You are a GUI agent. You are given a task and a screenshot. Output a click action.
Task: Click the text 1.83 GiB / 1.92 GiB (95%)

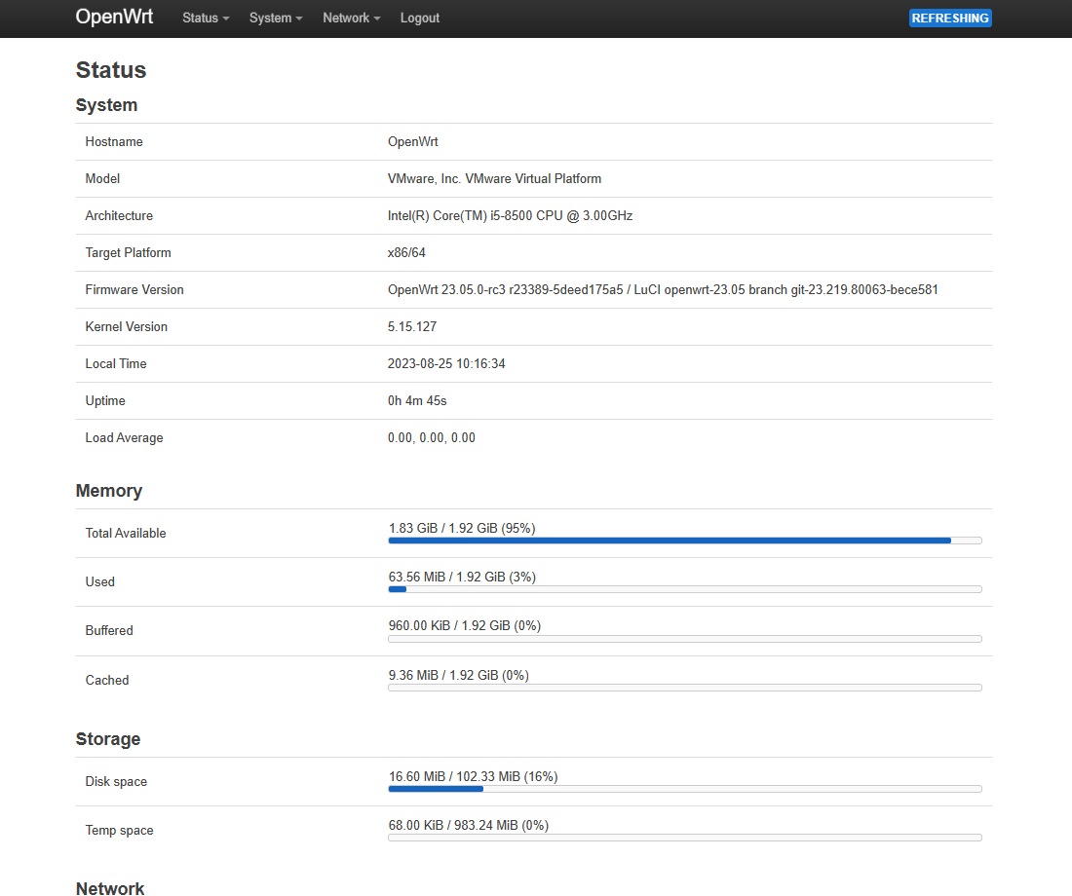[462, 528]
